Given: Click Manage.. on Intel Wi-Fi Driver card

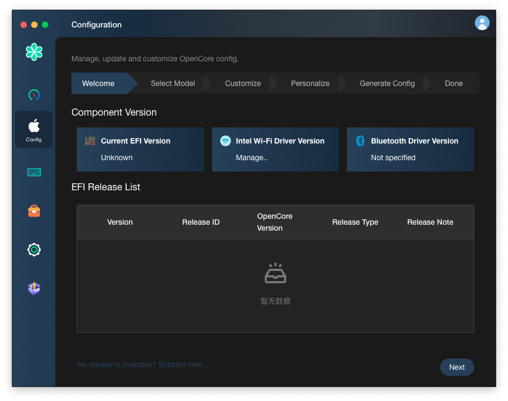Looking at the screenshot, I should pyautogui.click(x=251, y=157).
